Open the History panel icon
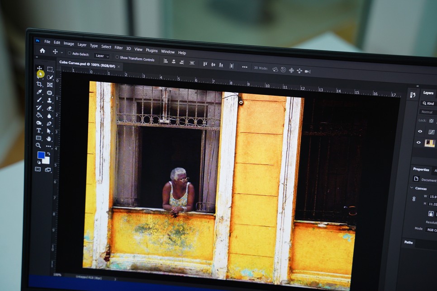Screen dimensions: 437x291 click(x=413, y=95)
